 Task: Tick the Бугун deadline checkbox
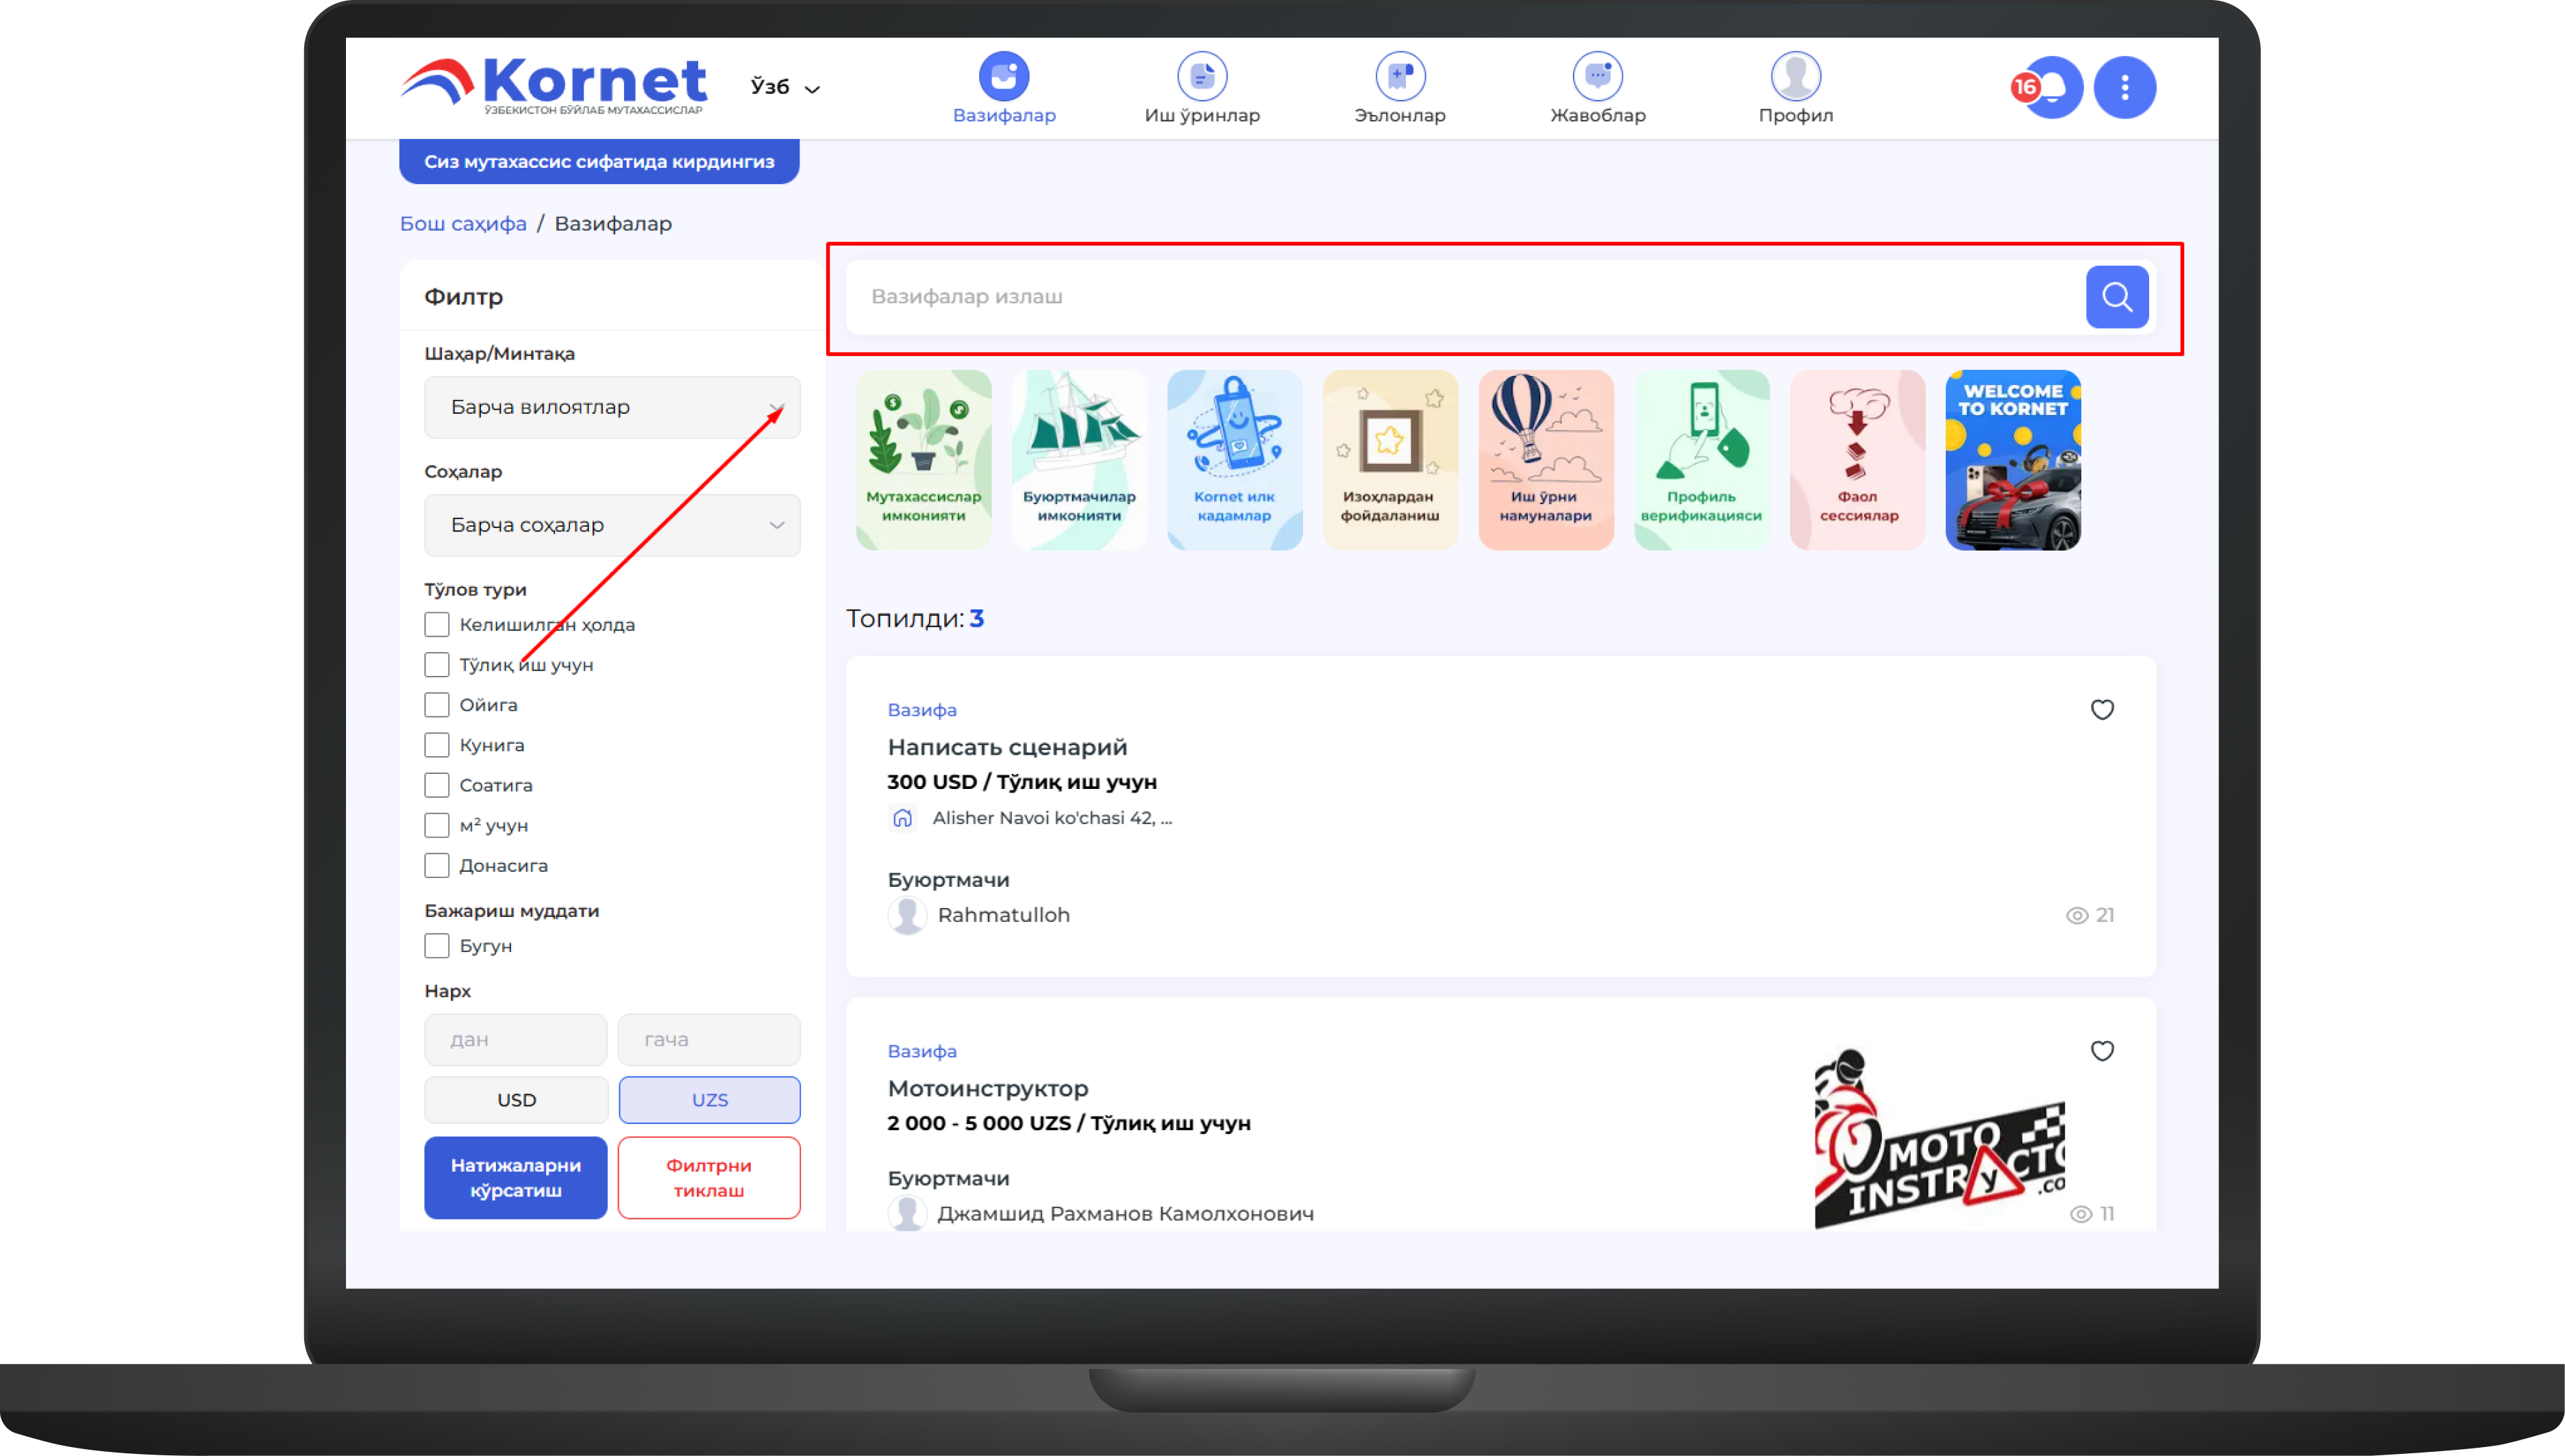[x=436, y=946]
